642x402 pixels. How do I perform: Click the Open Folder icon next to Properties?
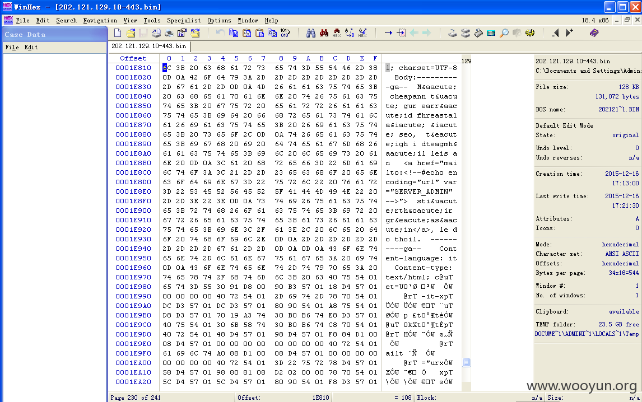coord(196,32)
